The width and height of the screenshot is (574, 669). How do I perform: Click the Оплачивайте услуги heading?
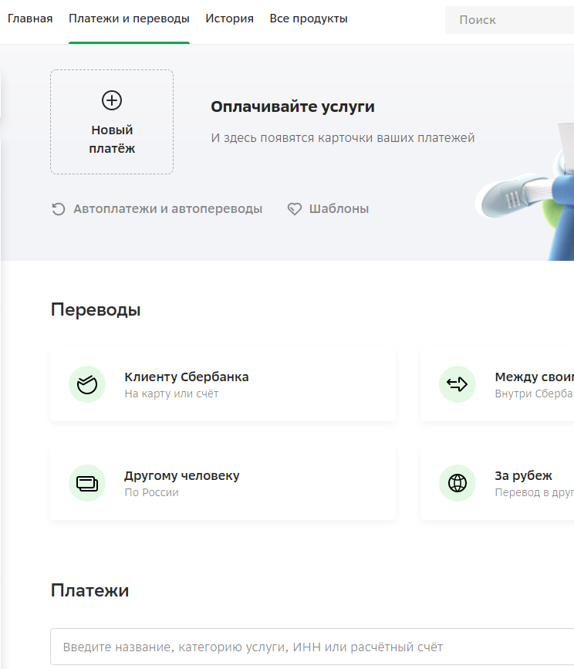pos(292,106)
